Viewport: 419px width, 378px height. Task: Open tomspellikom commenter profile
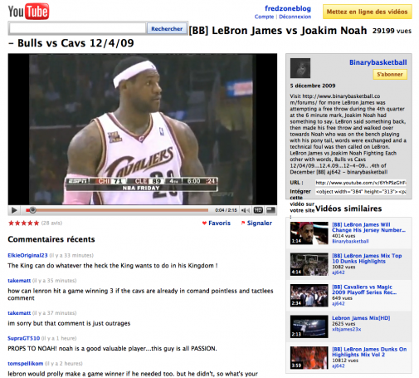26,363
